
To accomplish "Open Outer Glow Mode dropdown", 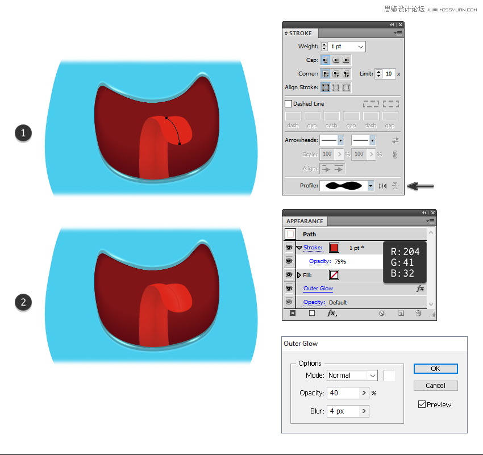I will (373, 375).
